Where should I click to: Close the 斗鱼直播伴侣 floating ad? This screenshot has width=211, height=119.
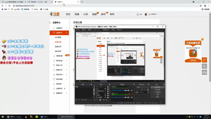(202, 39)
